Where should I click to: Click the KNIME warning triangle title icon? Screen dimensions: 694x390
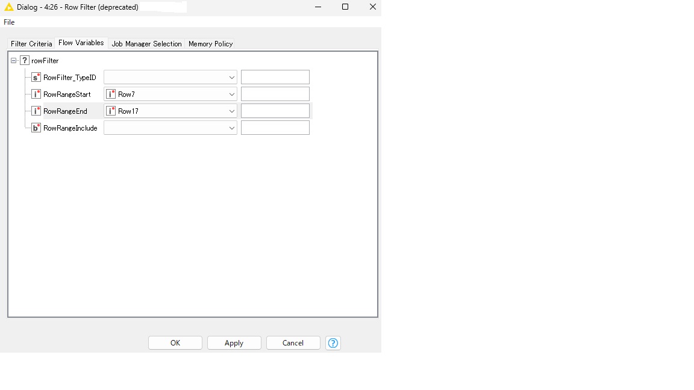pos(9,7)
